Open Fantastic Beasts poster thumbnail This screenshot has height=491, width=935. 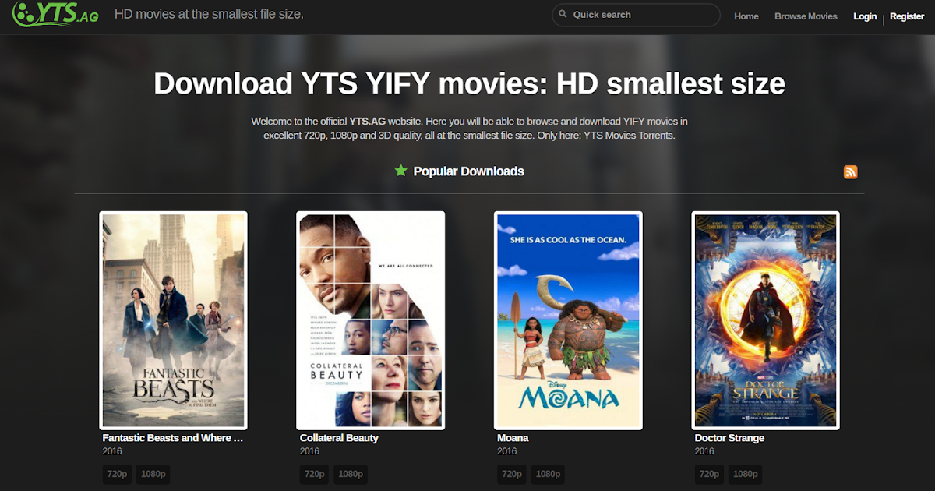[x=173, y=320]
